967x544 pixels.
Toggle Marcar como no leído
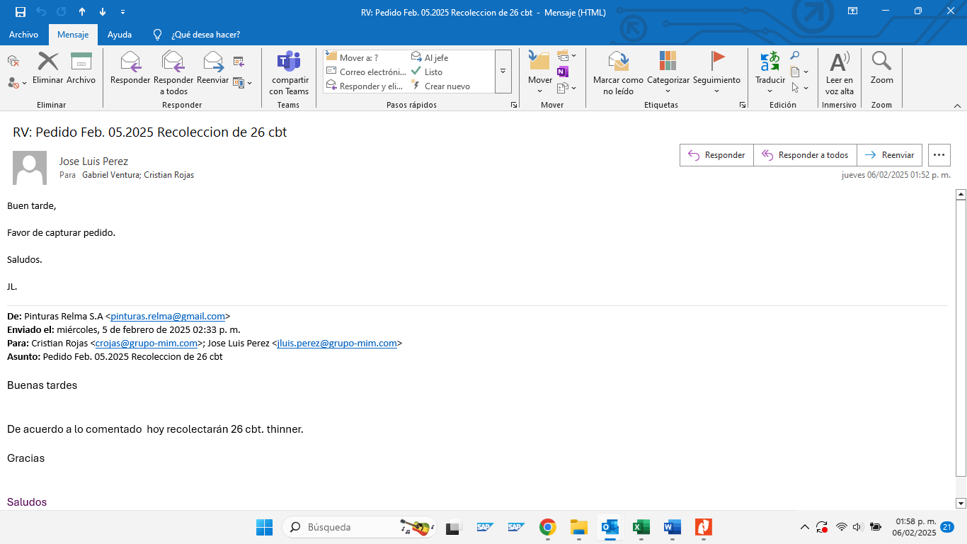click(x=618, y=73)
